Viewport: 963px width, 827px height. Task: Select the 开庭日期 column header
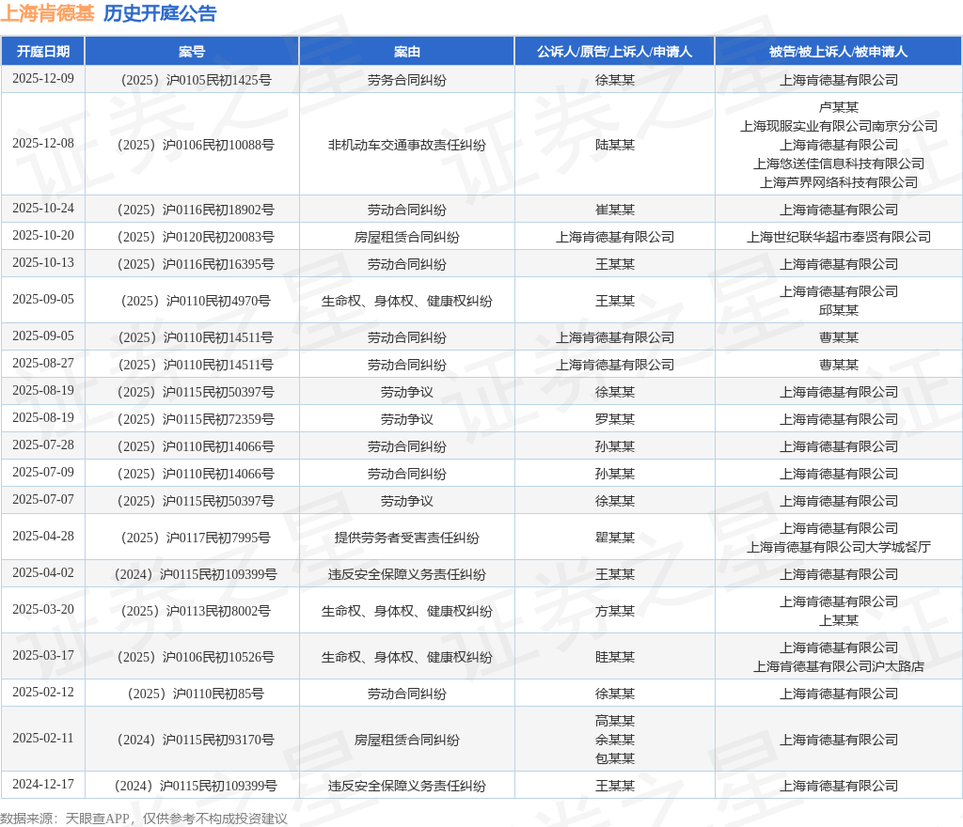tap(43, 52)
